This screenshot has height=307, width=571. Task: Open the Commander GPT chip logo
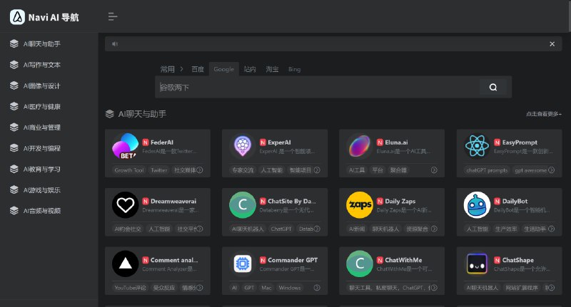(x=243, y=264)
